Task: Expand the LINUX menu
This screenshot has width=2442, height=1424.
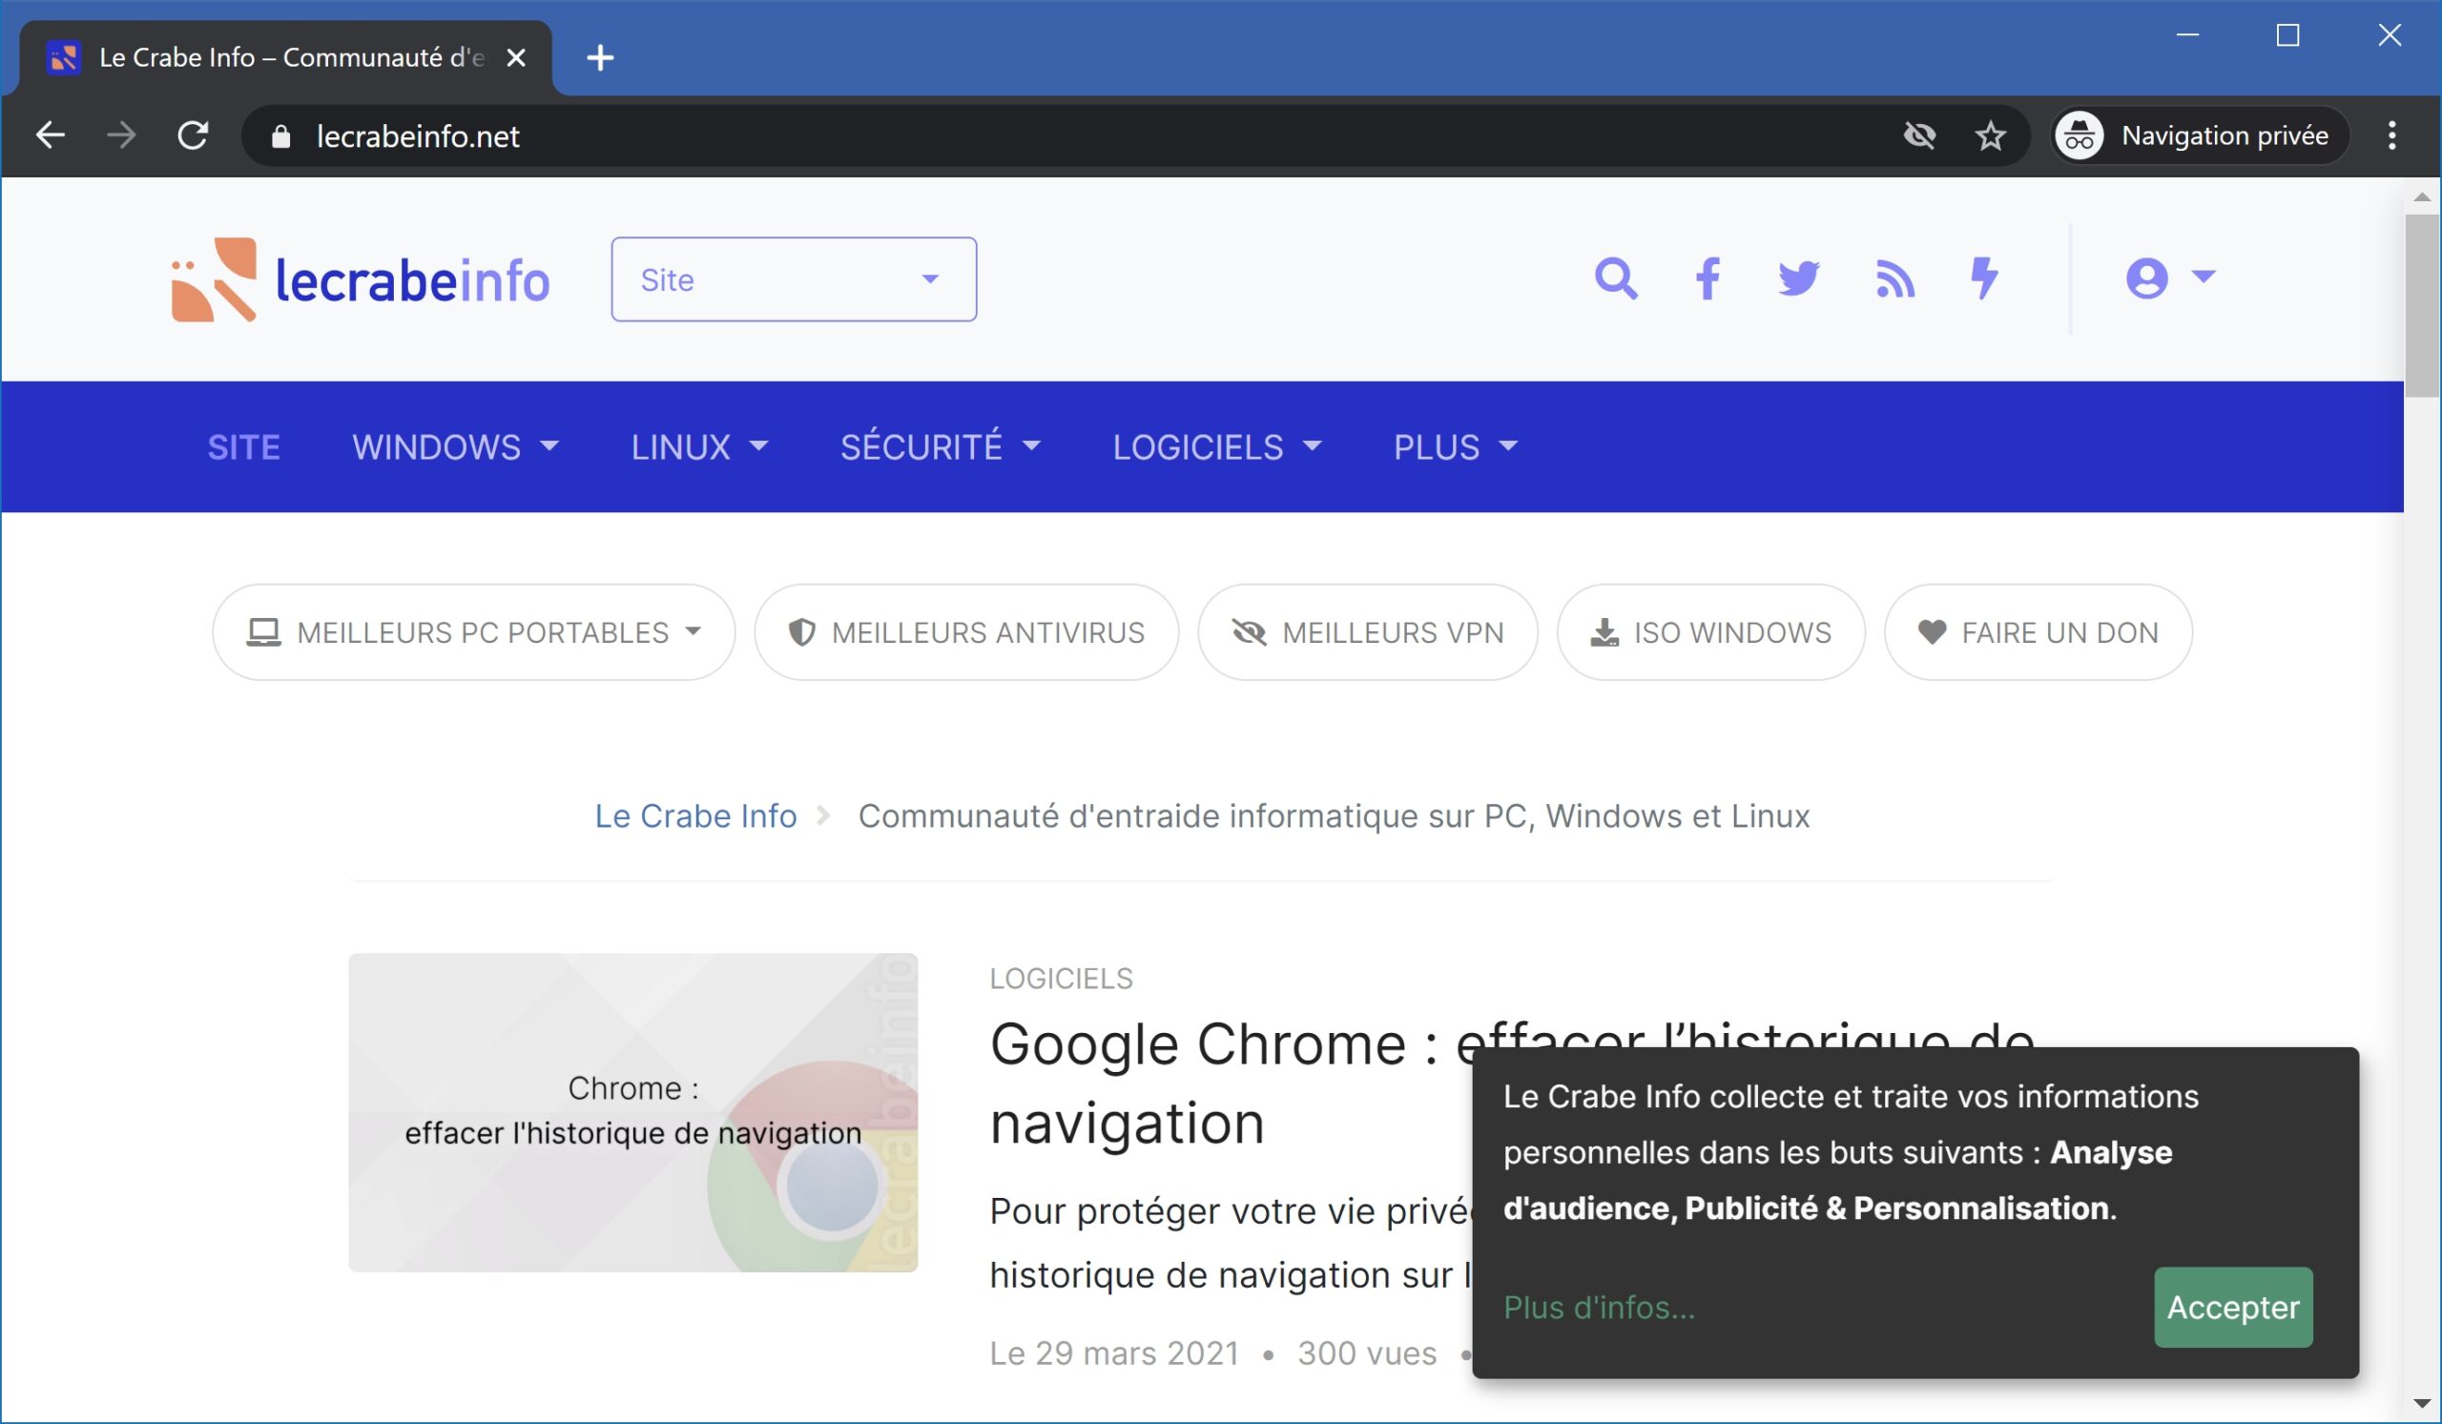Action: [698, 446]
